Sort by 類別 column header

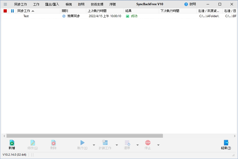[73, 11]
